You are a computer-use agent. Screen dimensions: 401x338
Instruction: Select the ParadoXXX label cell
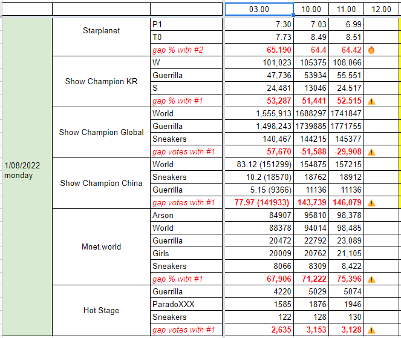click(x=186, y=304)
